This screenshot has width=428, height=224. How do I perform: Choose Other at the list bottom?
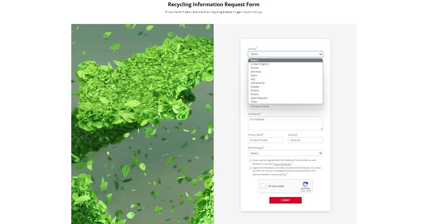254,102
